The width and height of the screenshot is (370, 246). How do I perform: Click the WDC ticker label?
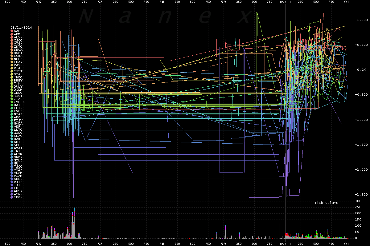tap(17, 117)
